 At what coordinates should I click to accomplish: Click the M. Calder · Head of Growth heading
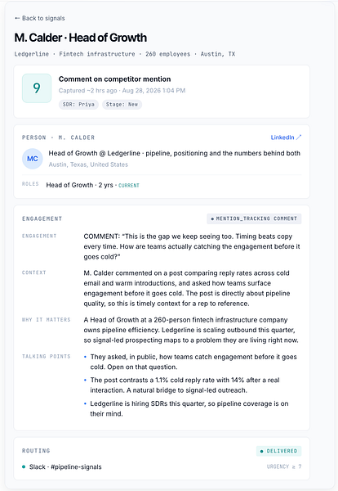click(x=81, y=38)
